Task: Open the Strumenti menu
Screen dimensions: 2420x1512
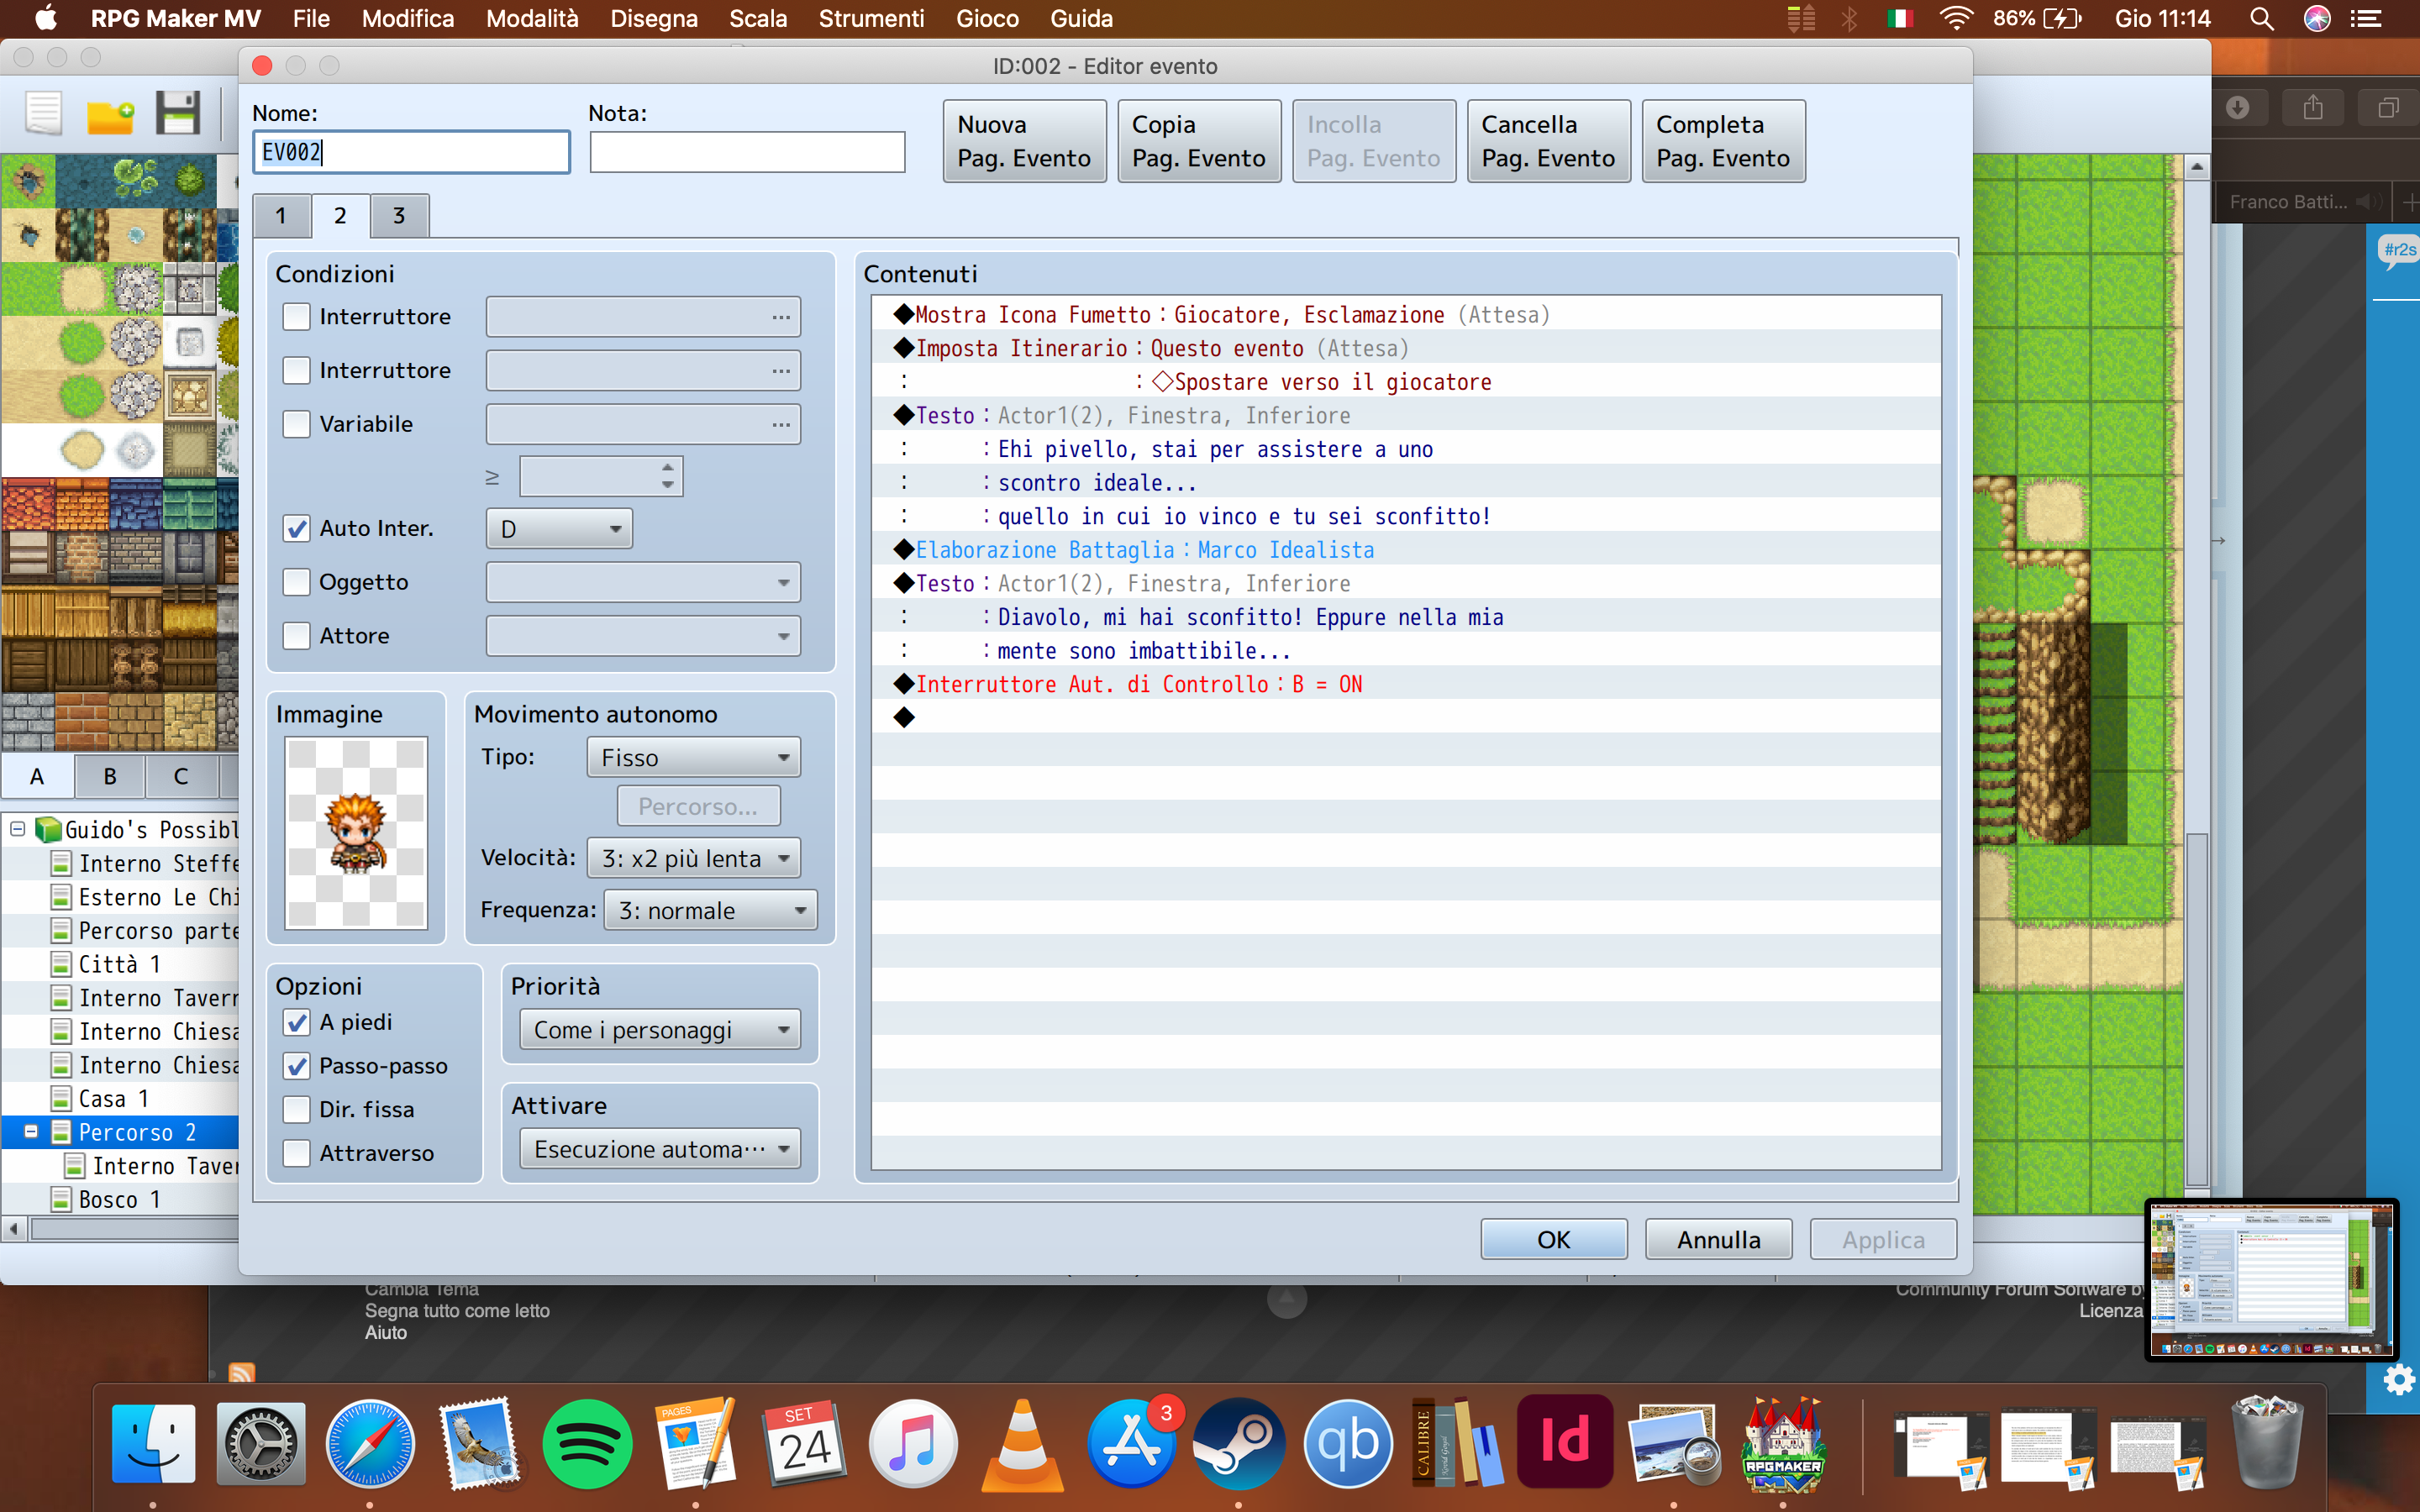Action: click(870, 19)
